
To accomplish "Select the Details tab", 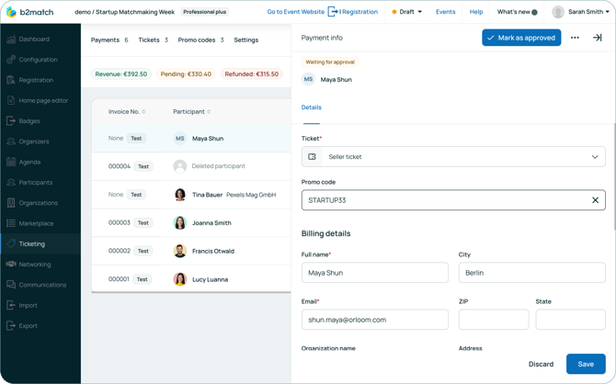I will click(311, 107).
